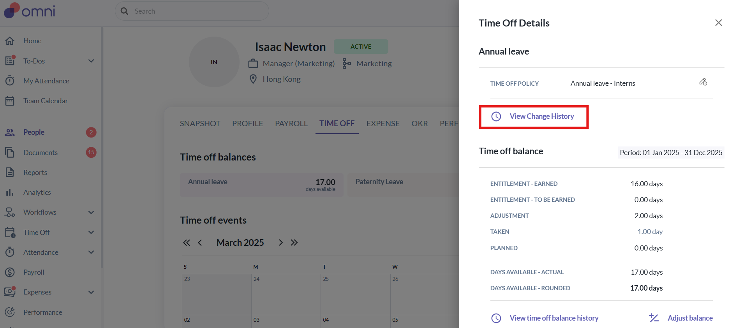Click the Analytics bar chart icon
The height and width of the screenshot is (328, 735).
pyautogui.click(x=10, y=192)
